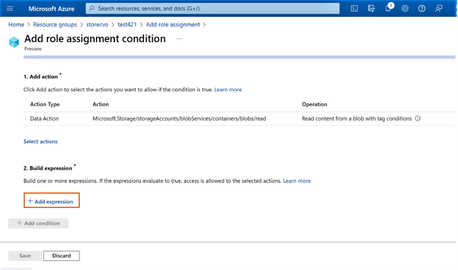Open the feedback icon in header
458x270 pixels.
(x=439, y=9)
